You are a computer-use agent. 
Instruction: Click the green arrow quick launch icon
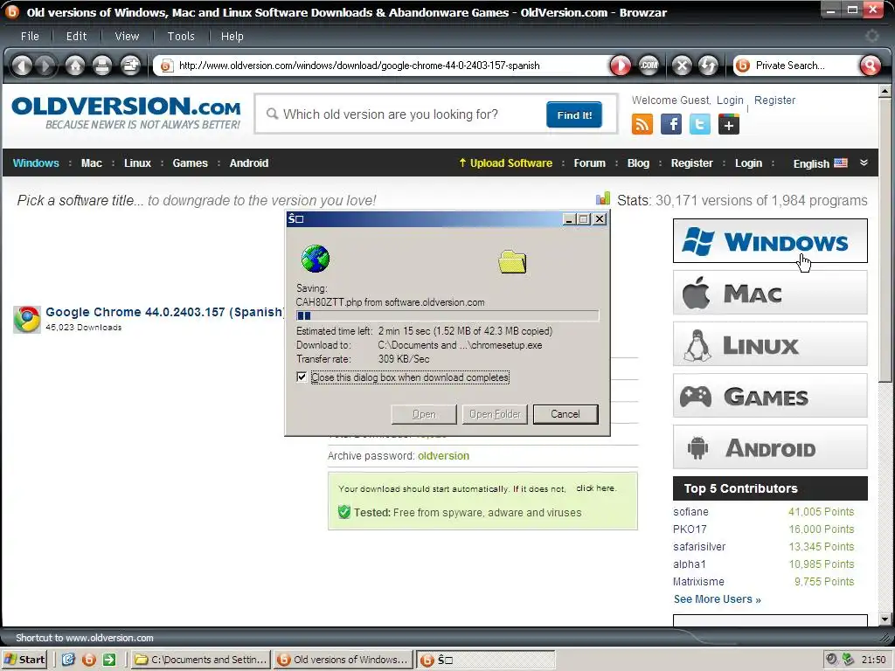pyautogui.click(x=109, y=660)
